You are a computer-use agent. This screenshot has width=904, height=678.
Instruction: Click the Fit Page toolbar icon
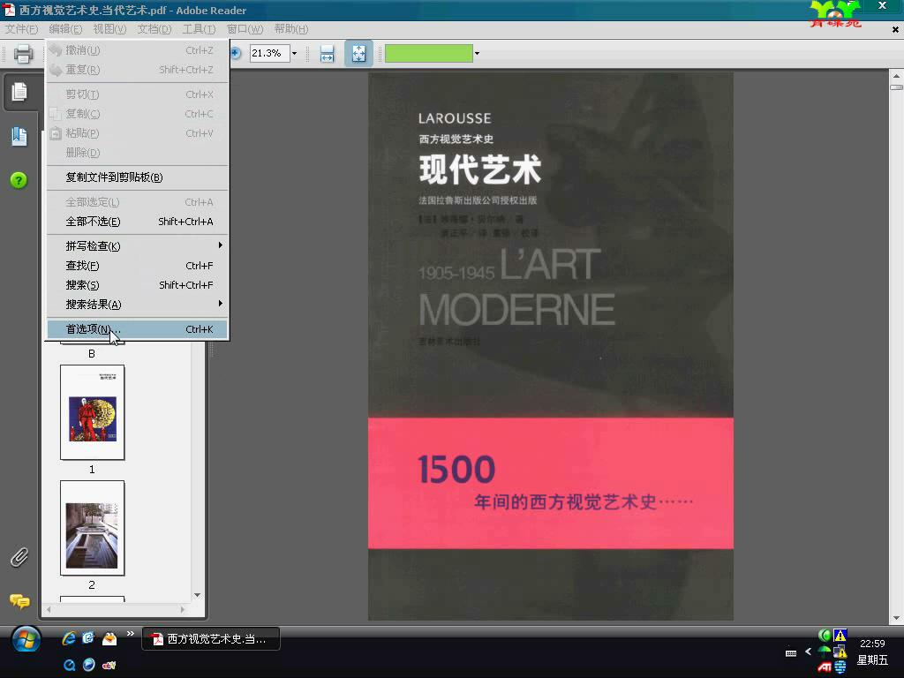[x=358, y=54]
